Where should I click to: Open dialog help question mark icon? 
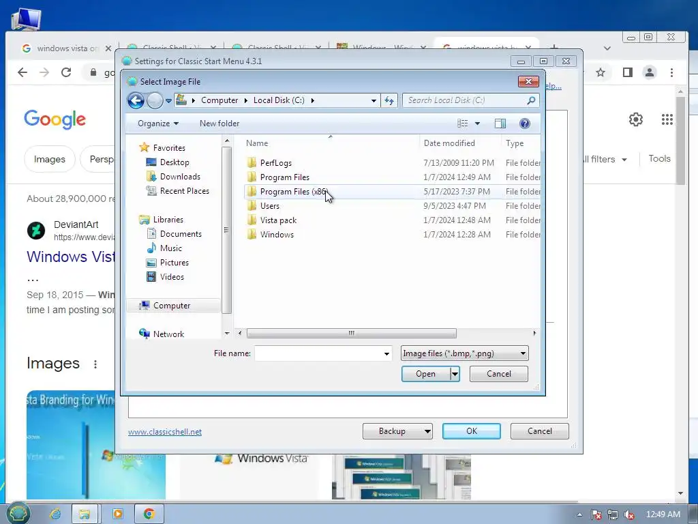pyautogui.click(x=524, y=123)
